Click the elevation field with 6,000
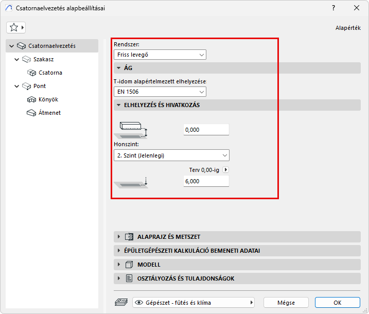This screenshot has height=314, width=369. coord(206,181)
